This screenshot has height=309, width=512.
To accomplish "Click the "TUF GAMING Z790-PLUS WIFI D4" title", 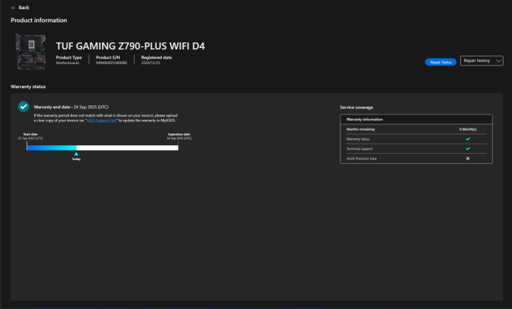I will click(x=130, y=46).
